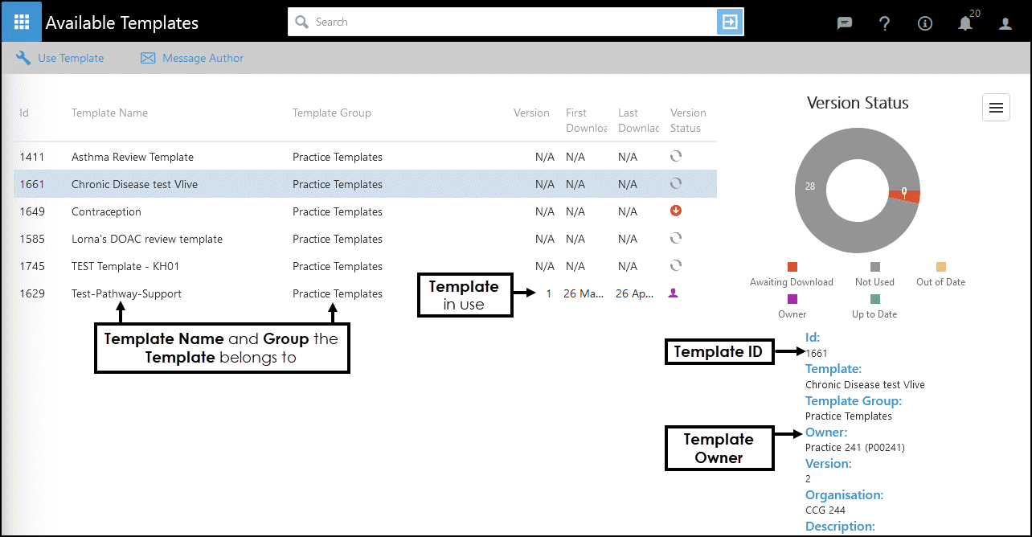
Task: Open the apps grid menu icon
Action: point(22,22)
